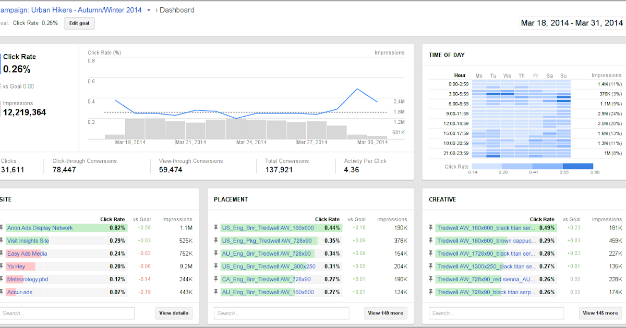Pin the Tredwell AW_160x600_brown cappuc creative
The width and height of the screenshot is (626, 328).
[431, 241]
